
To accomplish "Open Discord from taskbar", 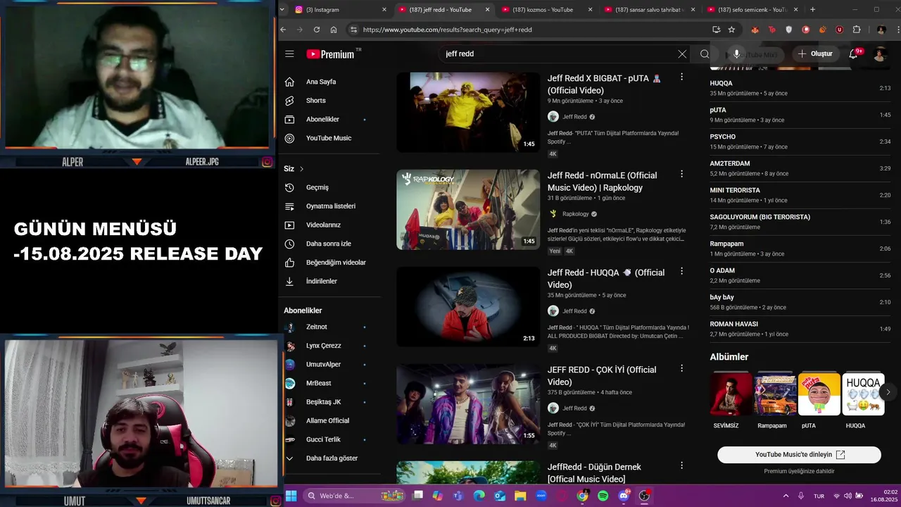I will (x=624, y=496).
